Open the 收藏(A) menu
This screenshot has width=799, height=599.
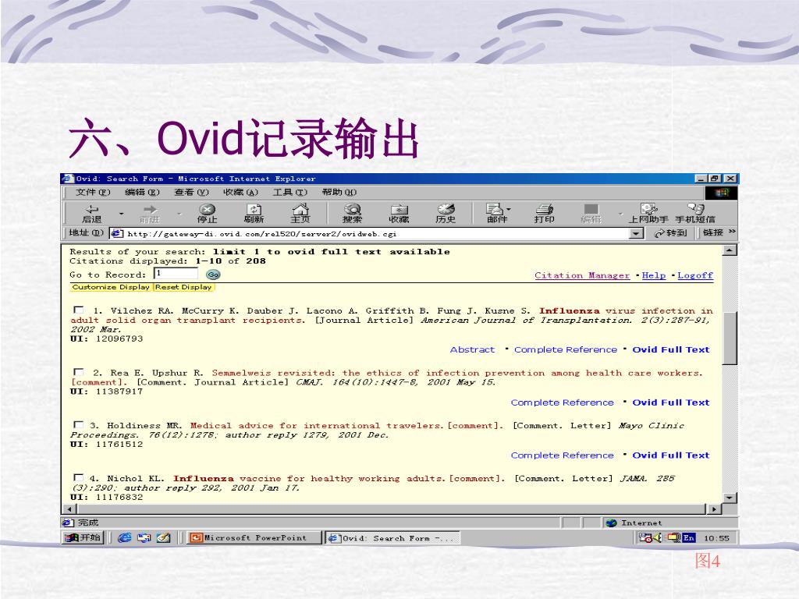click(240, 193)
